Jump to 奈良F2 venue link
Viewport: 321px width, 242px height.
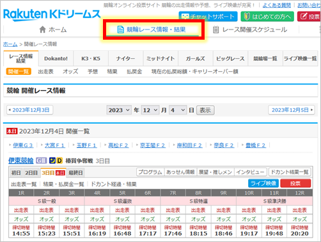pyautogui.click(x=224, y=145)
